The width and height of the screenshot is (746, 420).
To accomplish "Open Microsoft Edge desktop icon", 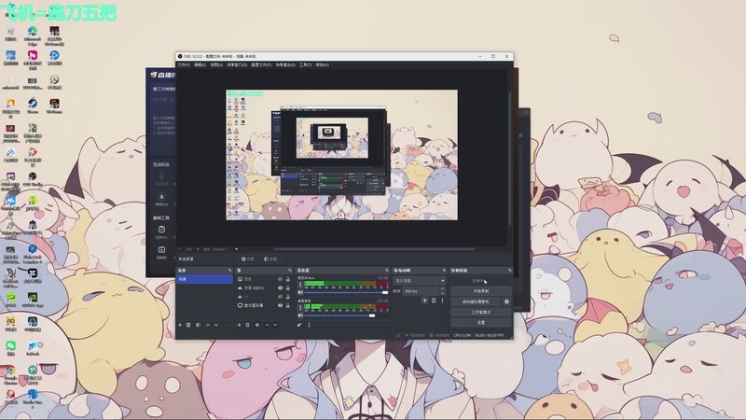I will pyautogui.click(x=33, y=35).
